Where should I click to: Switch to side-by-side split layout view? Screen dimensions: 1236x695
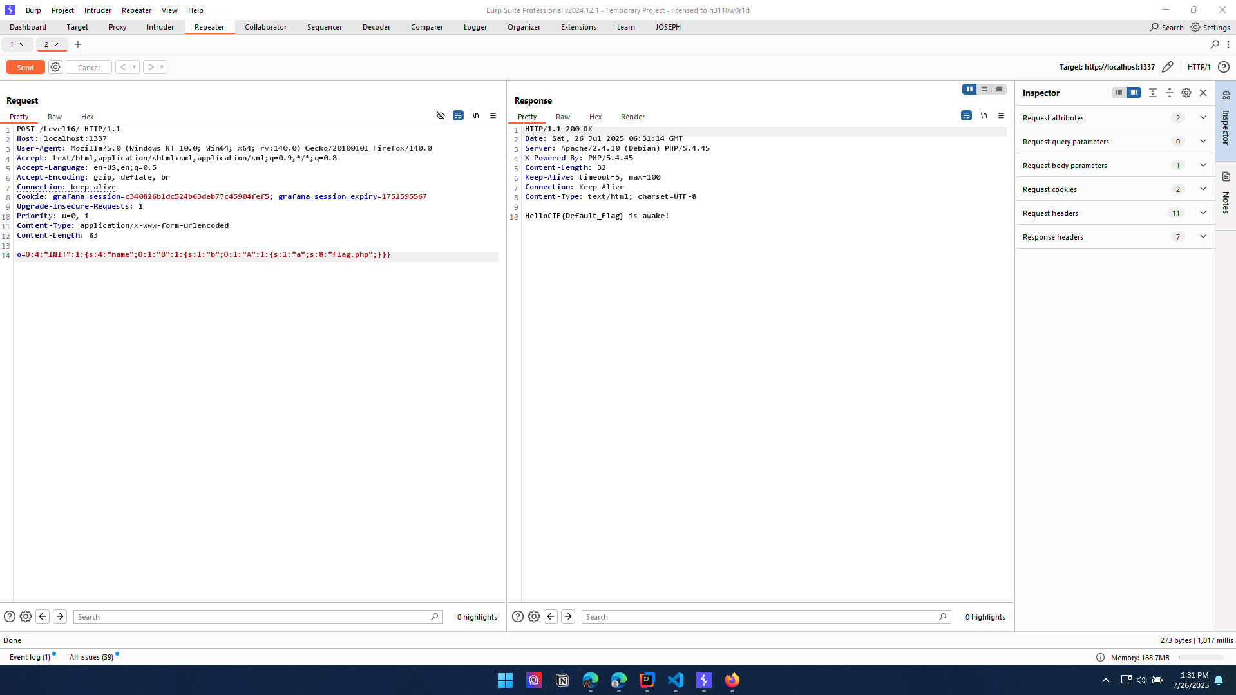pyautogui.click(x=969, y=90)
